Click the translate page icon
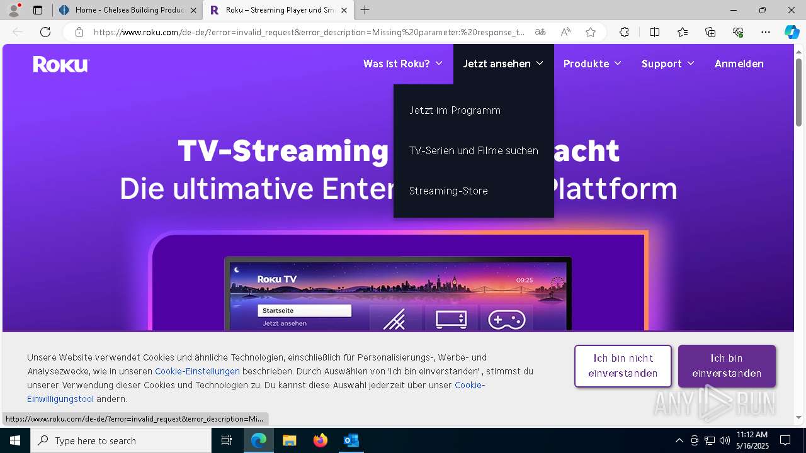Viewport: 806px width, 453px height. (540, 32)
